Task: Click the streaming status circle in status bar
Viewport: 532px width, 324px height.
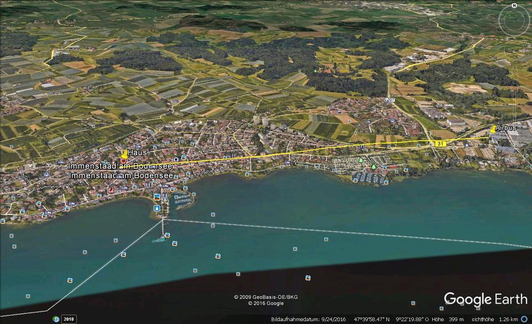Action: (x=524, y=319)
